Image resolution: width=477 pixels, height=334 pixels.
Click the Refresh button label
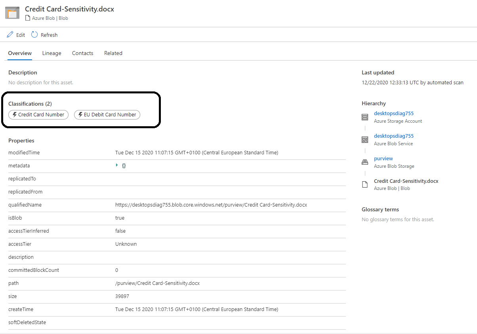click(49, 35)
